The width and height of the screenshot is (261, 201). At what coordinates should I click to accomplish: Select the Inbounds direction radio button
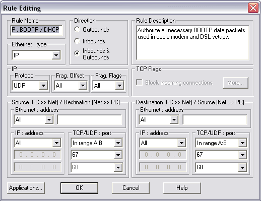77,41
